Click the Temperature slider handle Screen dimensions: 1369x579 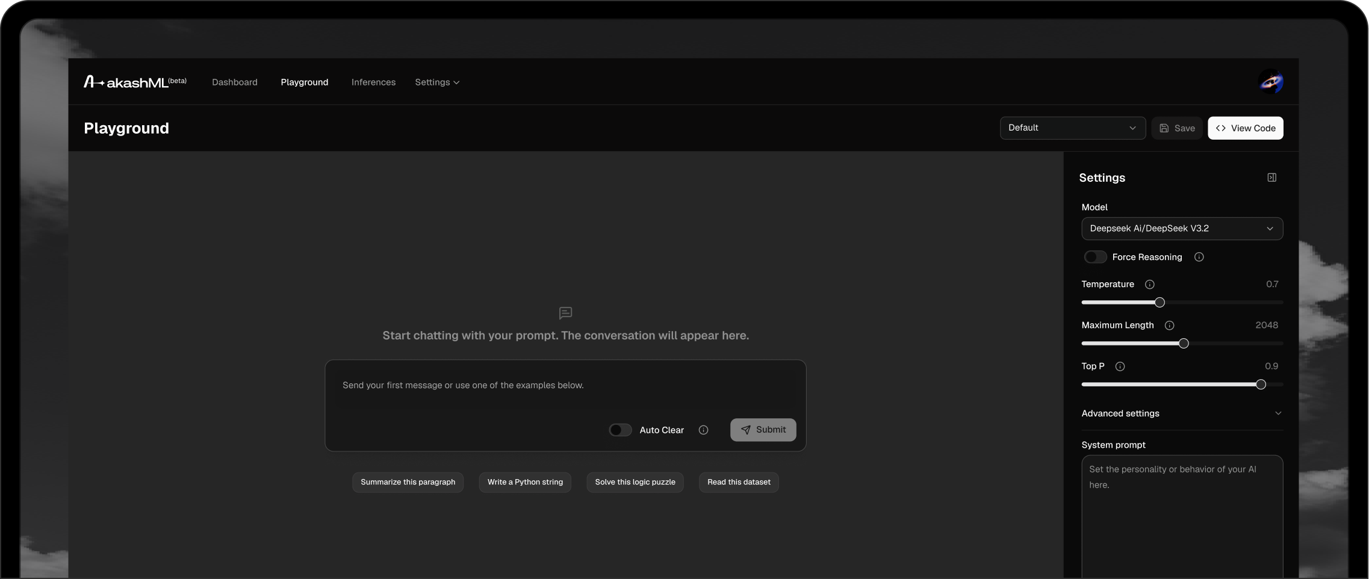click(x=1159, y=302)
